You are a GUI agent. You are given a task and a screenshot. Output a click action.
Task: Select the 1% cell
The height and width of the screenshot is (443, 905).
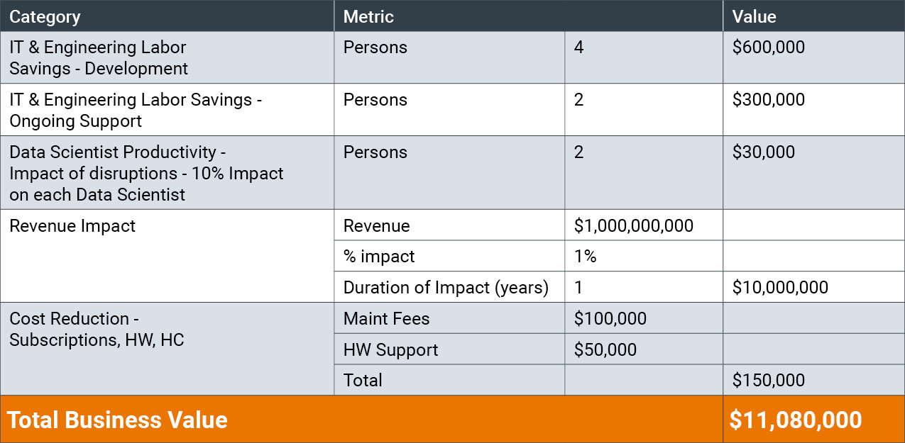point(585,257)
